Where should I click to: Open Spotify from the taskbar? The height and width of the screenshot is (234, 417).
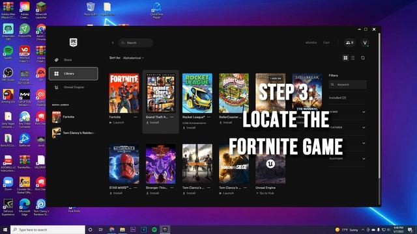(x=154, y=229)
